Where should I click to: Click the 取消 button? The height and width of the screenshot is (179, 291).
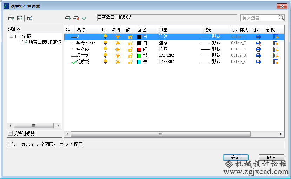pos(271,158)
